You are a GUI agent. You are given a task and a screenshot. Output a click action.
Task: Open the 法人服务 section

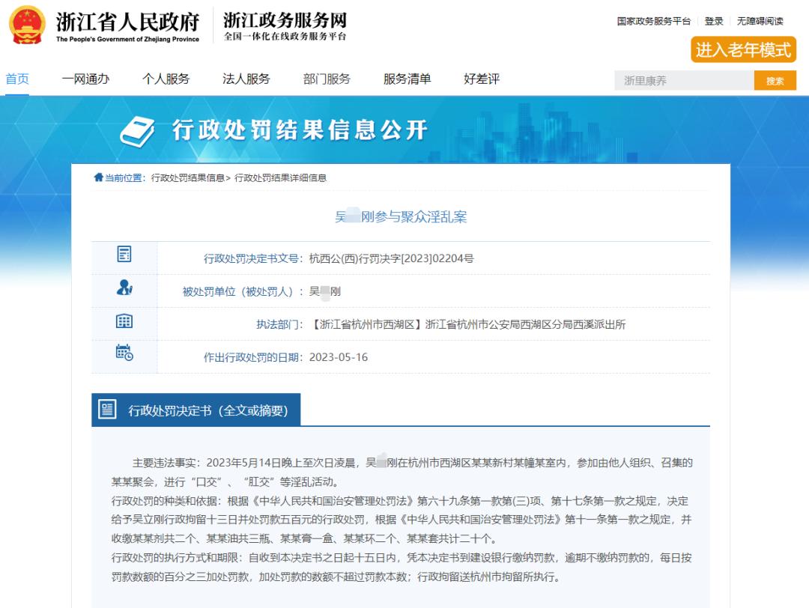[246, 79]
